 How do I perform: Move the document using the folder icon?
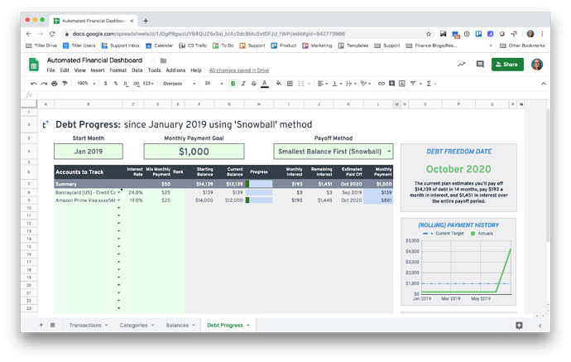click(x=164, y=60)
